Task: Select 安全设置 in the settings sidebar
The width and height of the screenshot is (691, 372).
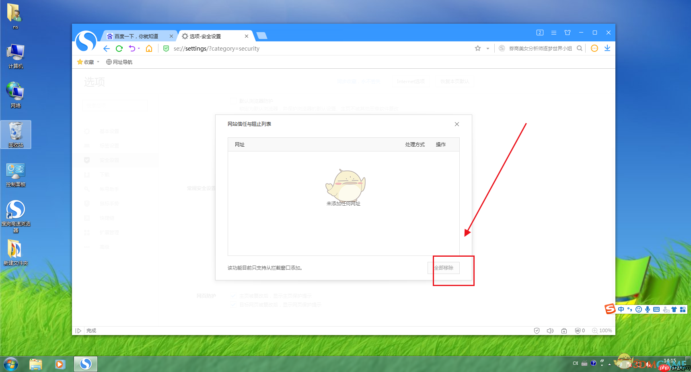Action: pyautogui.click(x=109, y=160)
